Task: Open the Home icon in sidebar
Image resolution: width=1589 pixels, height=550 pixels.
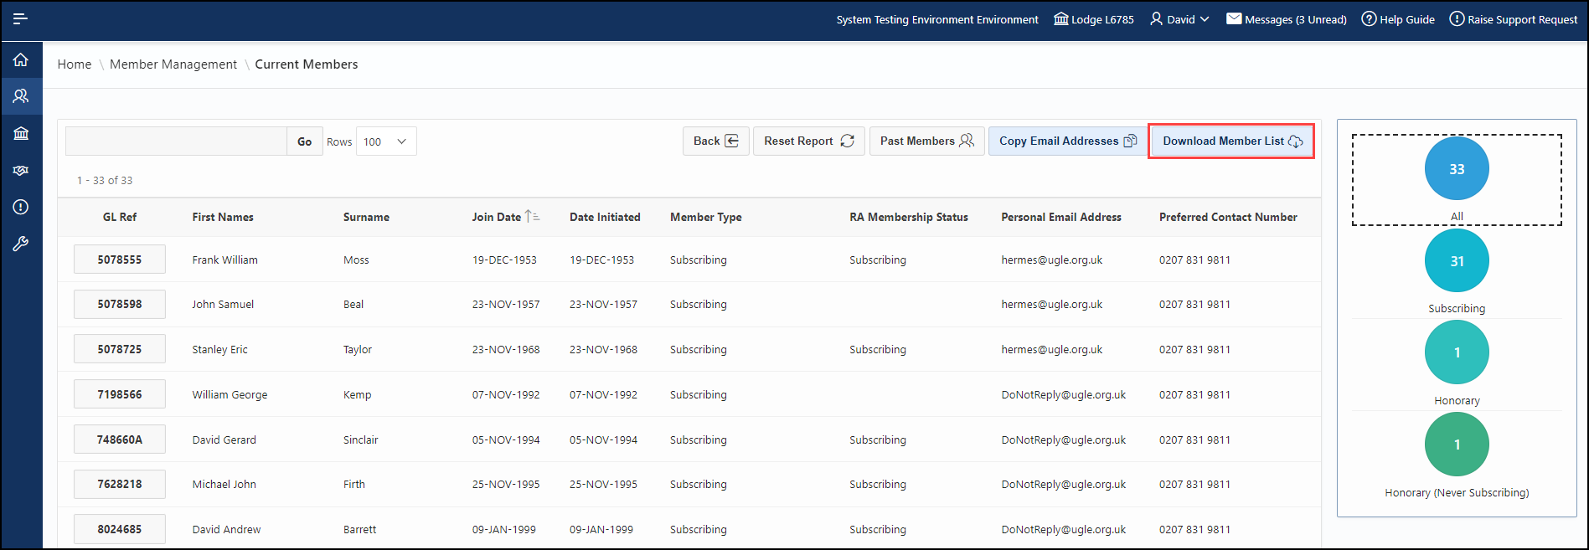Action: pyautogui.click(x=21, y=59)
